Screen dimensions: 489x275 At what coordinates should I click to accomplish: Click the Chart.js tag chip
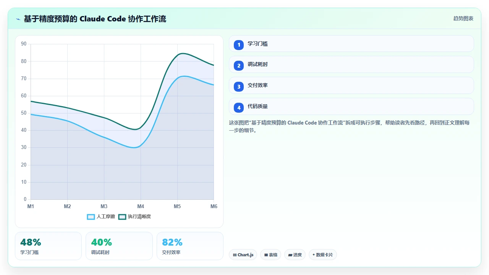(243, 255)
